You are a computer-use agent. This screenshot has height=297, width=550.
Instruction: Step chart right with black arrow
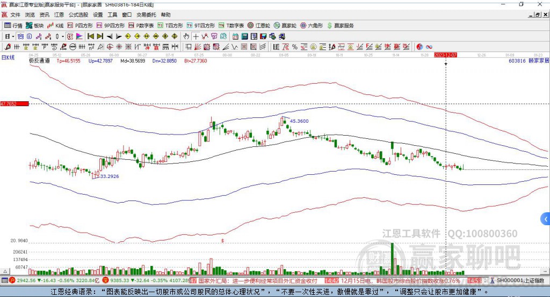(x=119, y=36)
